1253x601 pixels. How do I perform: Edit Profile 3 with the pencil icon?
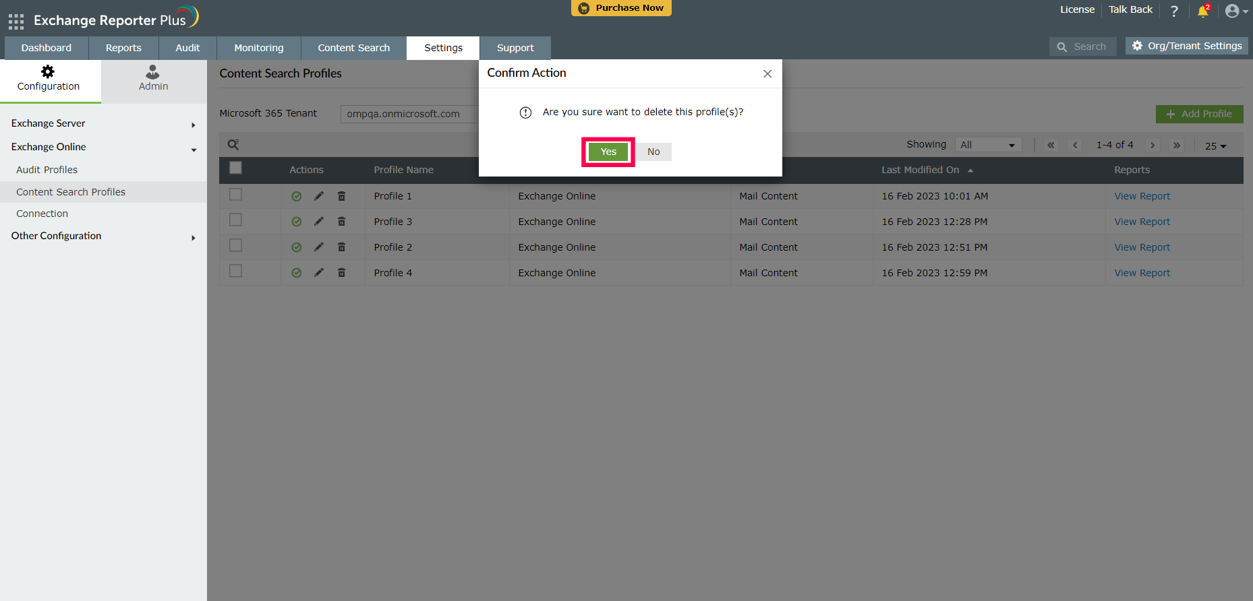click(x=319, y=222)
